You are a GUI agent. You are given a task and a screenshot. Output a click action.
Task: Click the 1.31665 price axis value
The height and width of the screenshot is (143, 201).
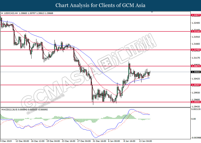[196, 44]
